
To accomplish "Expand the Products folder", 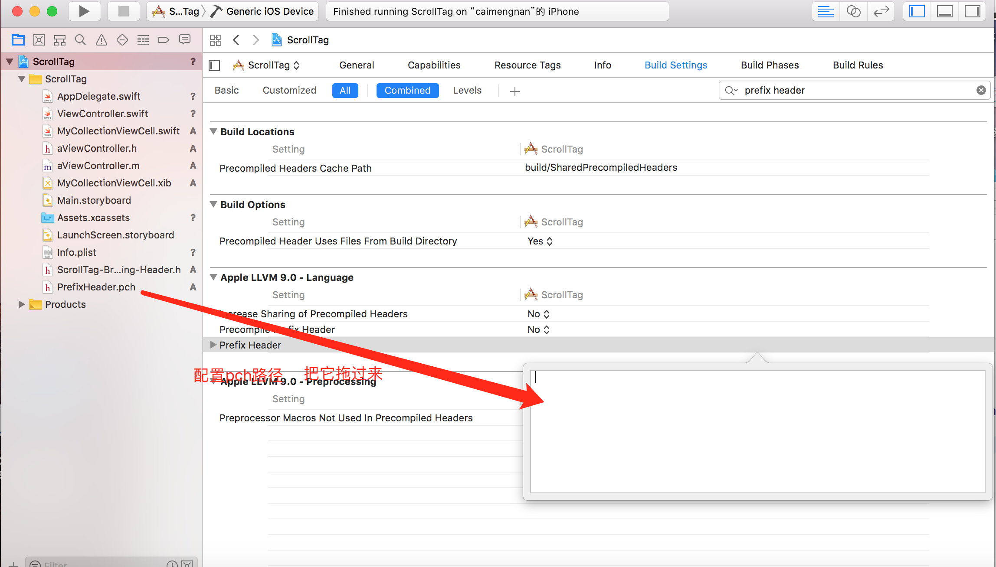I will [22, 304].
